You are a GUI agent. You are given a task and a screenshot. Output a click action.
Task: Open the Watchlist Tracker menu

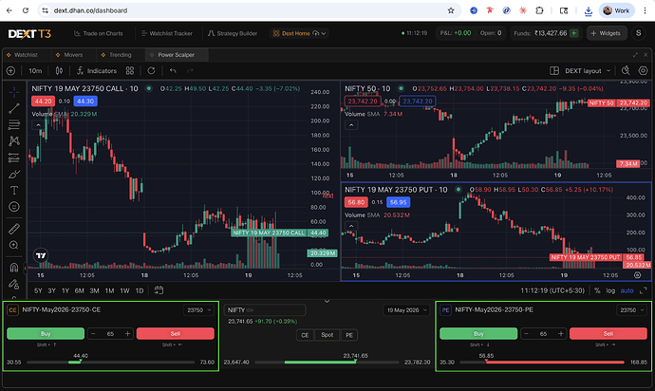tap(167, 33)
